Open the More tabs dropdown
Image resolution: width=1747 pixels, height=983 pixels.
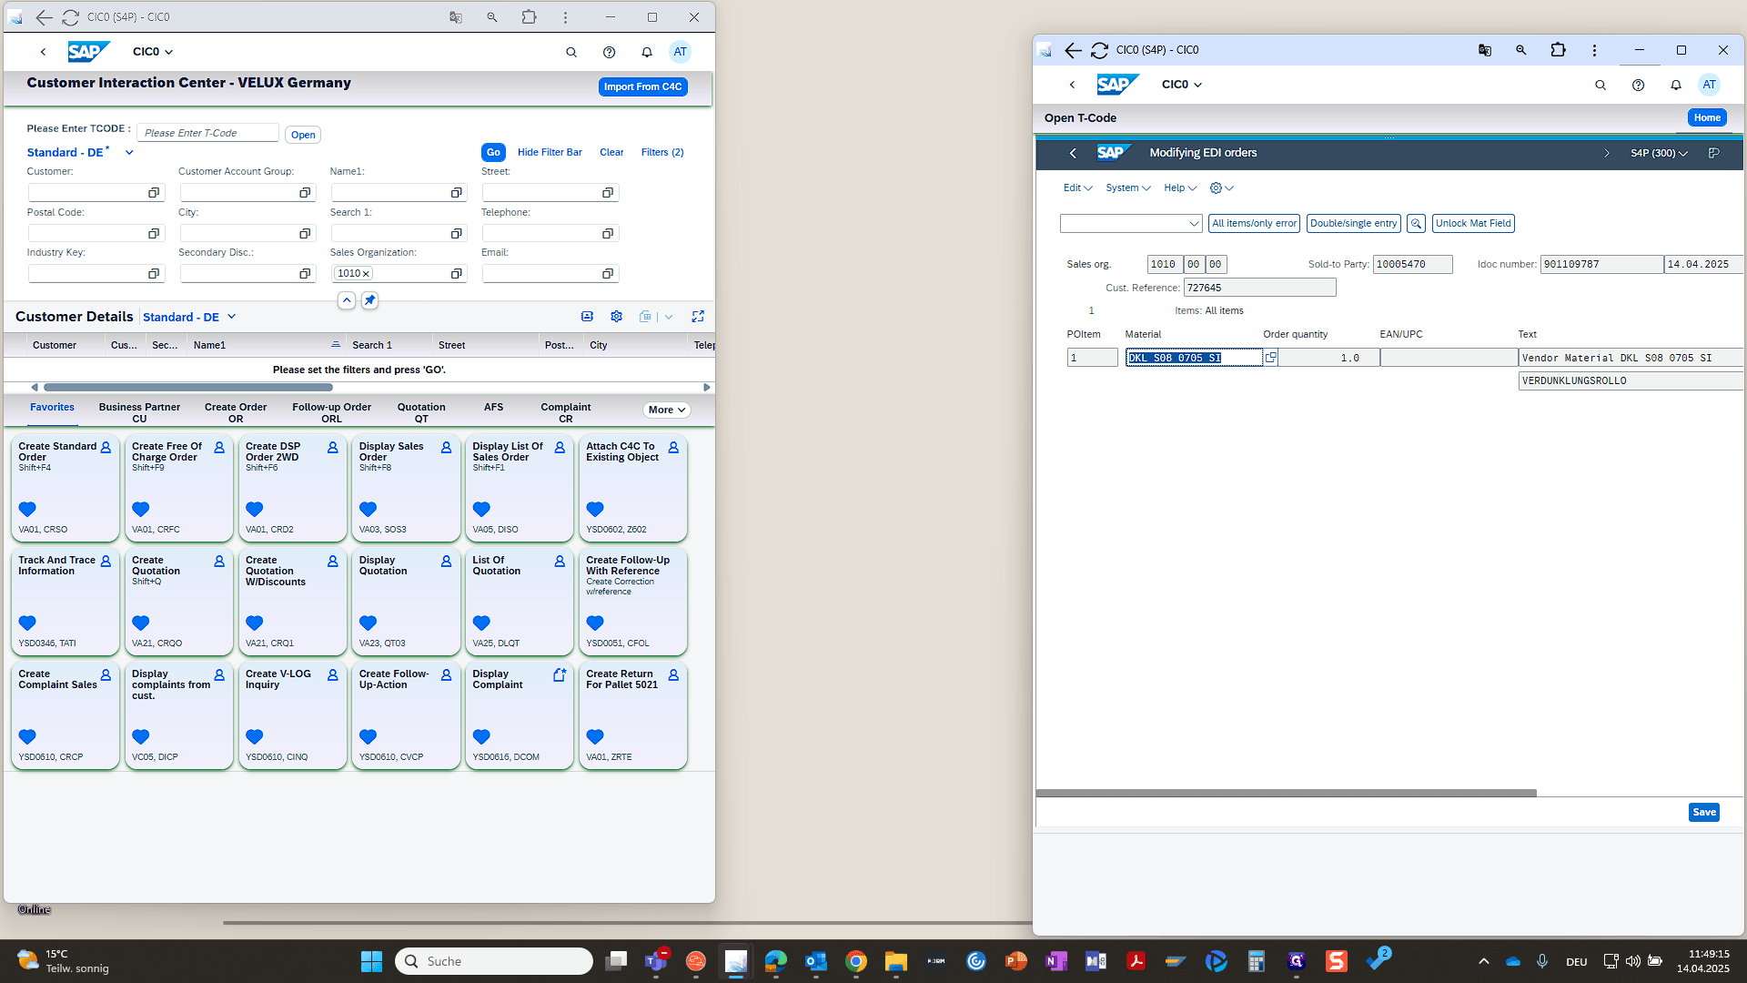point(667,410)
